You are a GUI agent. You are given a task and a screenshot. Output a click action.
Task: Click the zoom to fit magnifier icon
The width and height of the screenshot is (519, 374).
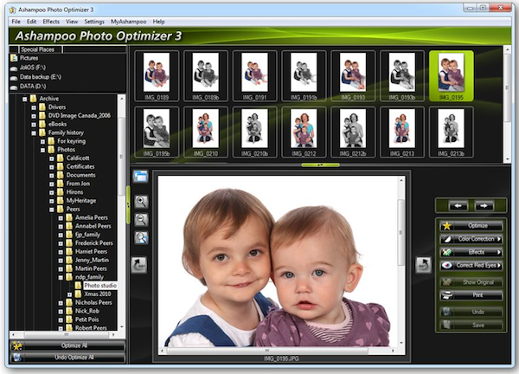coord(140,238)
